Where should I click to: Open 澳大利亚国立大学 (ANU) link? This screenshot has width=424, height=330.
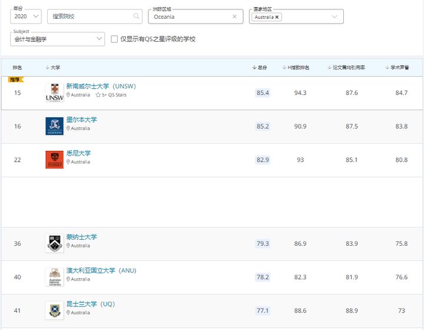coord(101,270)
